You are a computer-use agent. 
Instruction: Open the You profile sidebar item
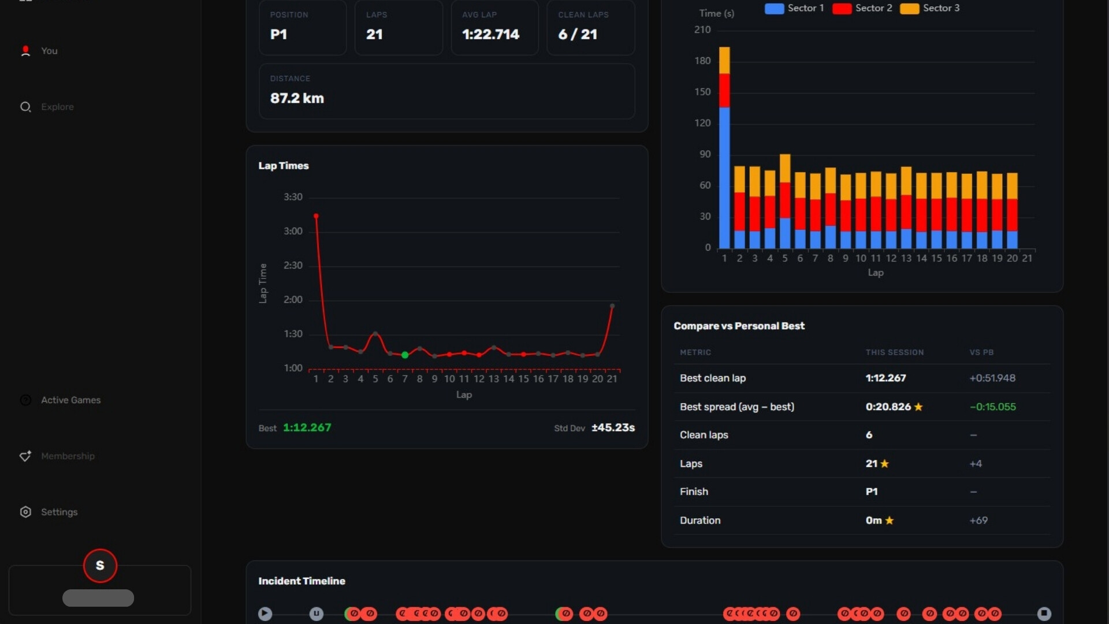(x=49, y=51)
